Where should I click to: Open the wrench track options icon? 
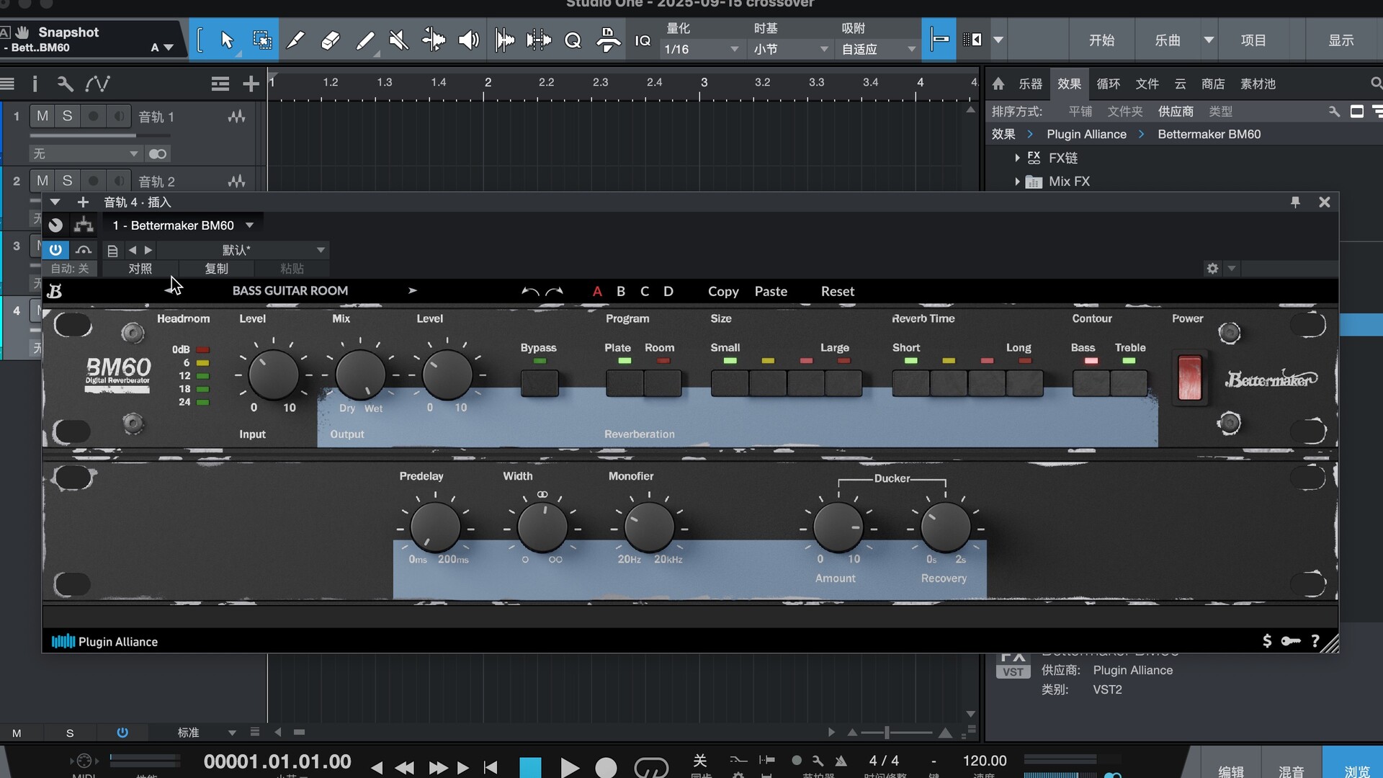[x=65, y=84]
